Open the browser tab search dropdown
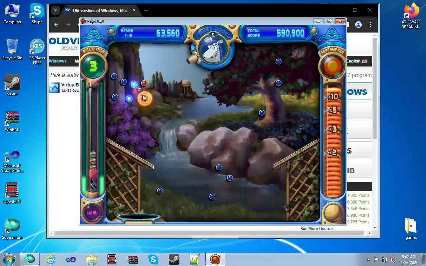Image resolution: width=426 pixels, height=266 pixels. (56, 10)
